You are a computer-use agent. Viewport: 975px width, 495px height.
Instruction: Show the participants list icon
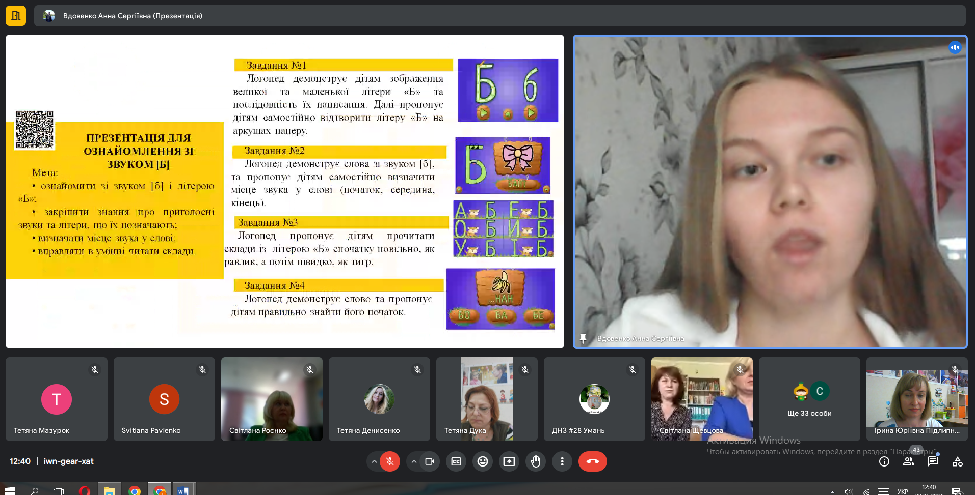pos(909,461)
